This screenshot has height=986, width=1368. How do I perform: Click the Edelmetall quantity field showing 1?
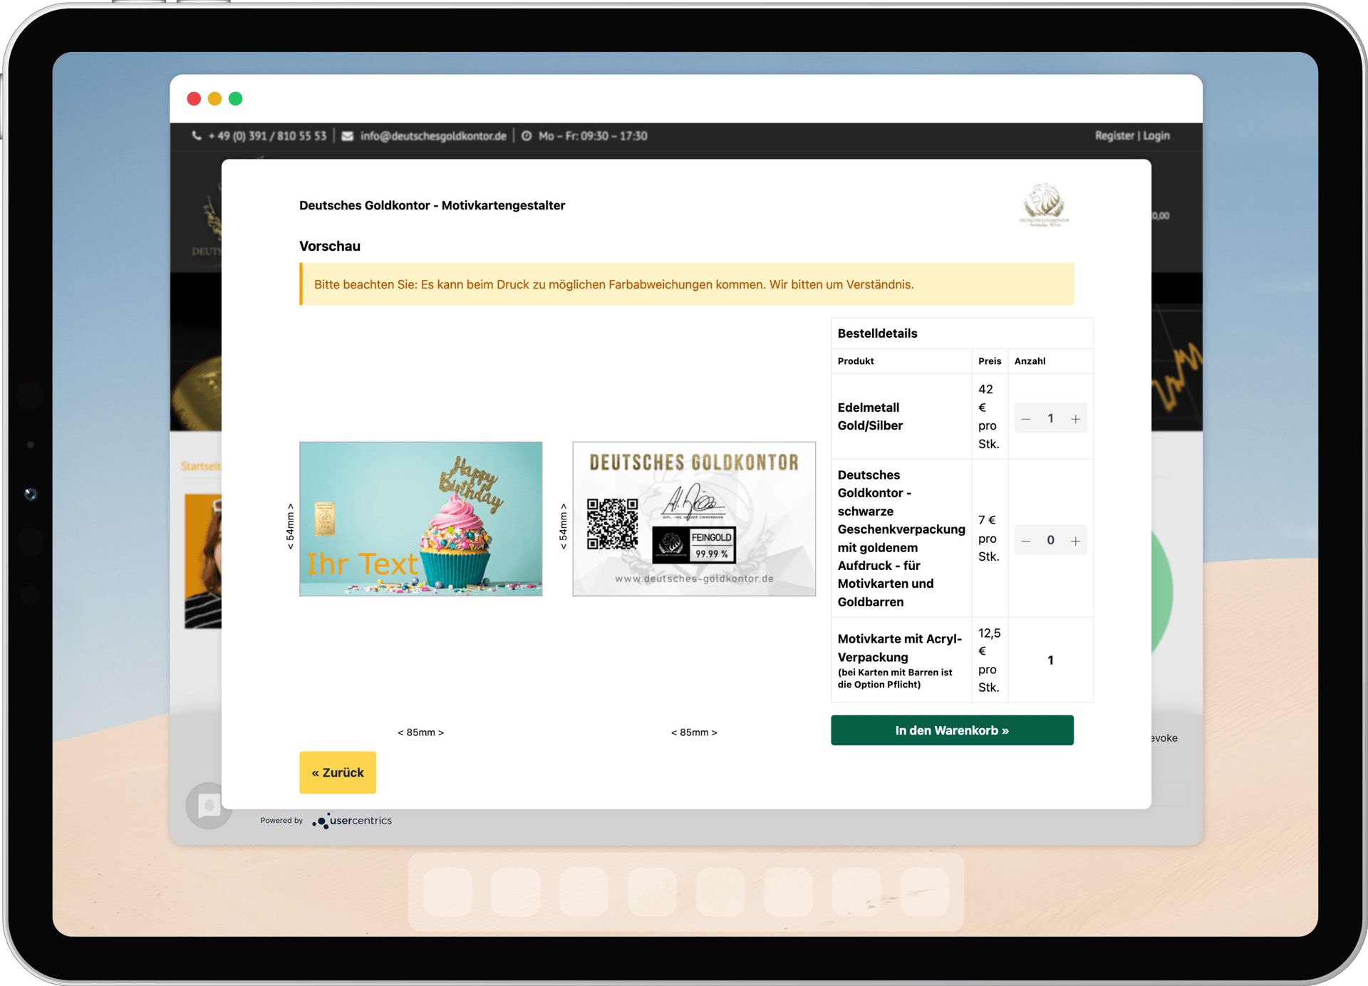pyautogui.click(x=1050, y=419)
